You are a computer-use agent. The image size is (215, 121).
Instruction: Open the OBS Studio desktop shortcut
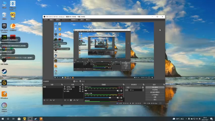coord(4,61)
